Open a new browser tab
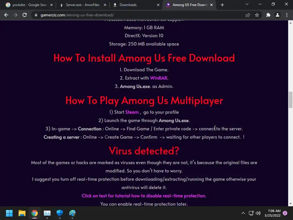This screenshot has width=293, height=220. [x=222, y=5]
